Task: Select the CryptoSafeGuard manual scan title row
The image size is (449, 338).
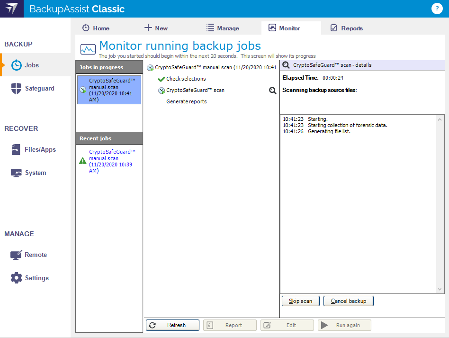Action: click(x=216, y=68)
